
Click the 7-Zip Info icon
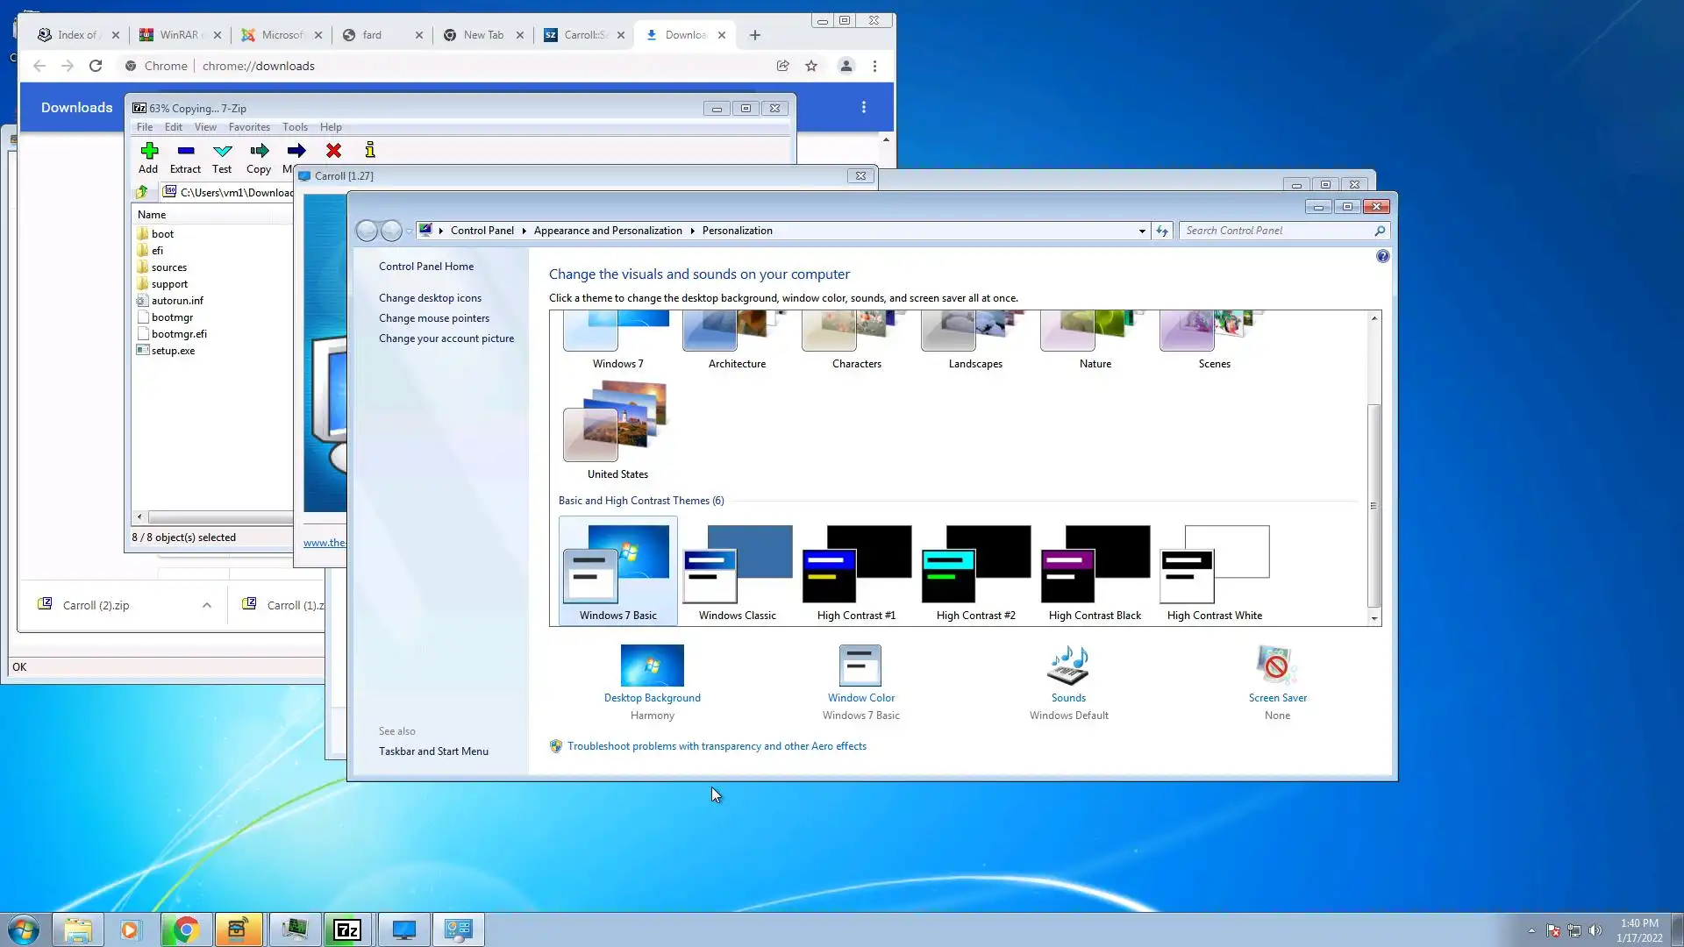[370, 151]
